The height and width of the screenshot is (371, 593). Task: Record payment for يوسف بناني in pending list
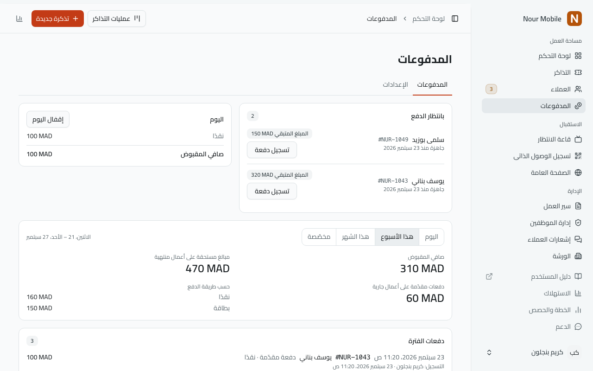pyautogui.click(x=272, y=191)
